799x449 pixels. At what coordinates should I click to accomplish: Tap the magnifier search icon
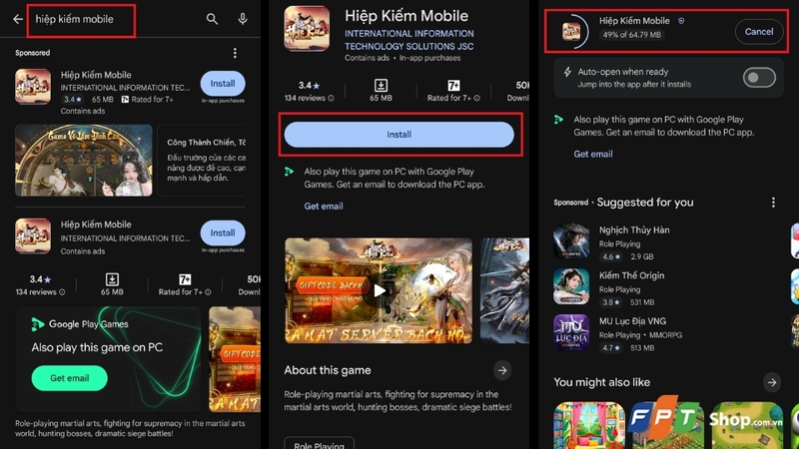[x=212, y=19]
